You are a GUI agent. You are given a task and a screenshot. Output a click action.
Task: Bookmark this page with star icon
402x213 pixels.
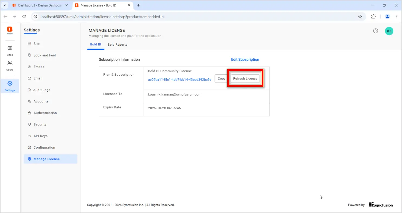[360, 17]
